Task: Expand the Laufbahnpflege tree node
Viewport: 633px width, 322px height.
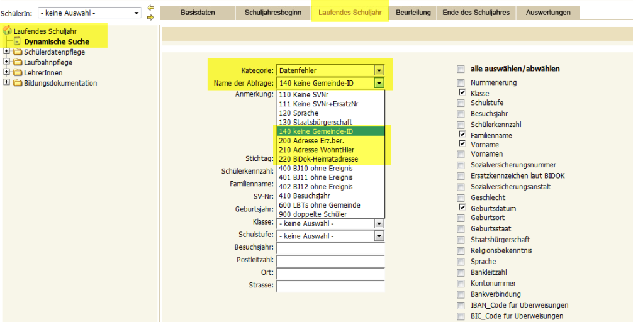Action: click(x=6, y=62)
